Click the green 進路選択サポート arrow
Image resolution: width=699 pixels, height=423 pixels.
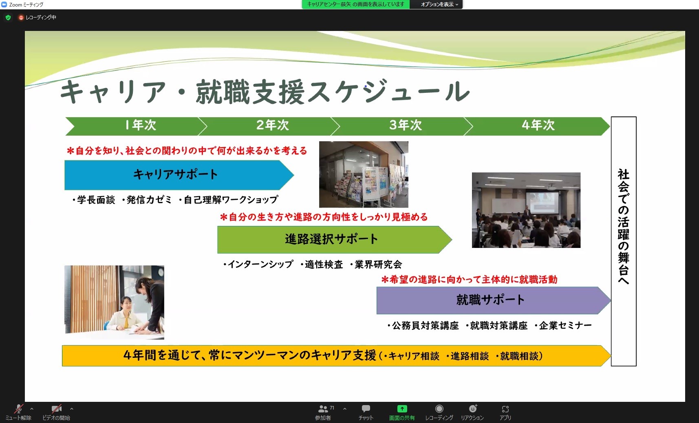(x=335, y=239)
